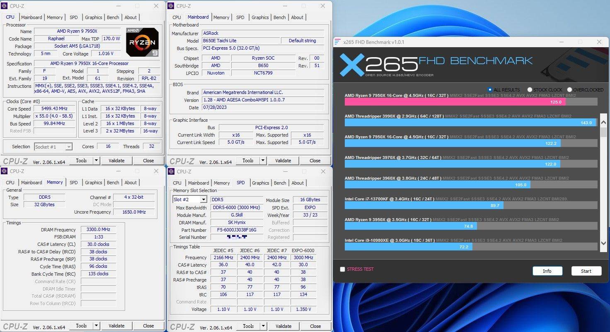
Task: Open About tab in SPD window
Action: point(298,183)
